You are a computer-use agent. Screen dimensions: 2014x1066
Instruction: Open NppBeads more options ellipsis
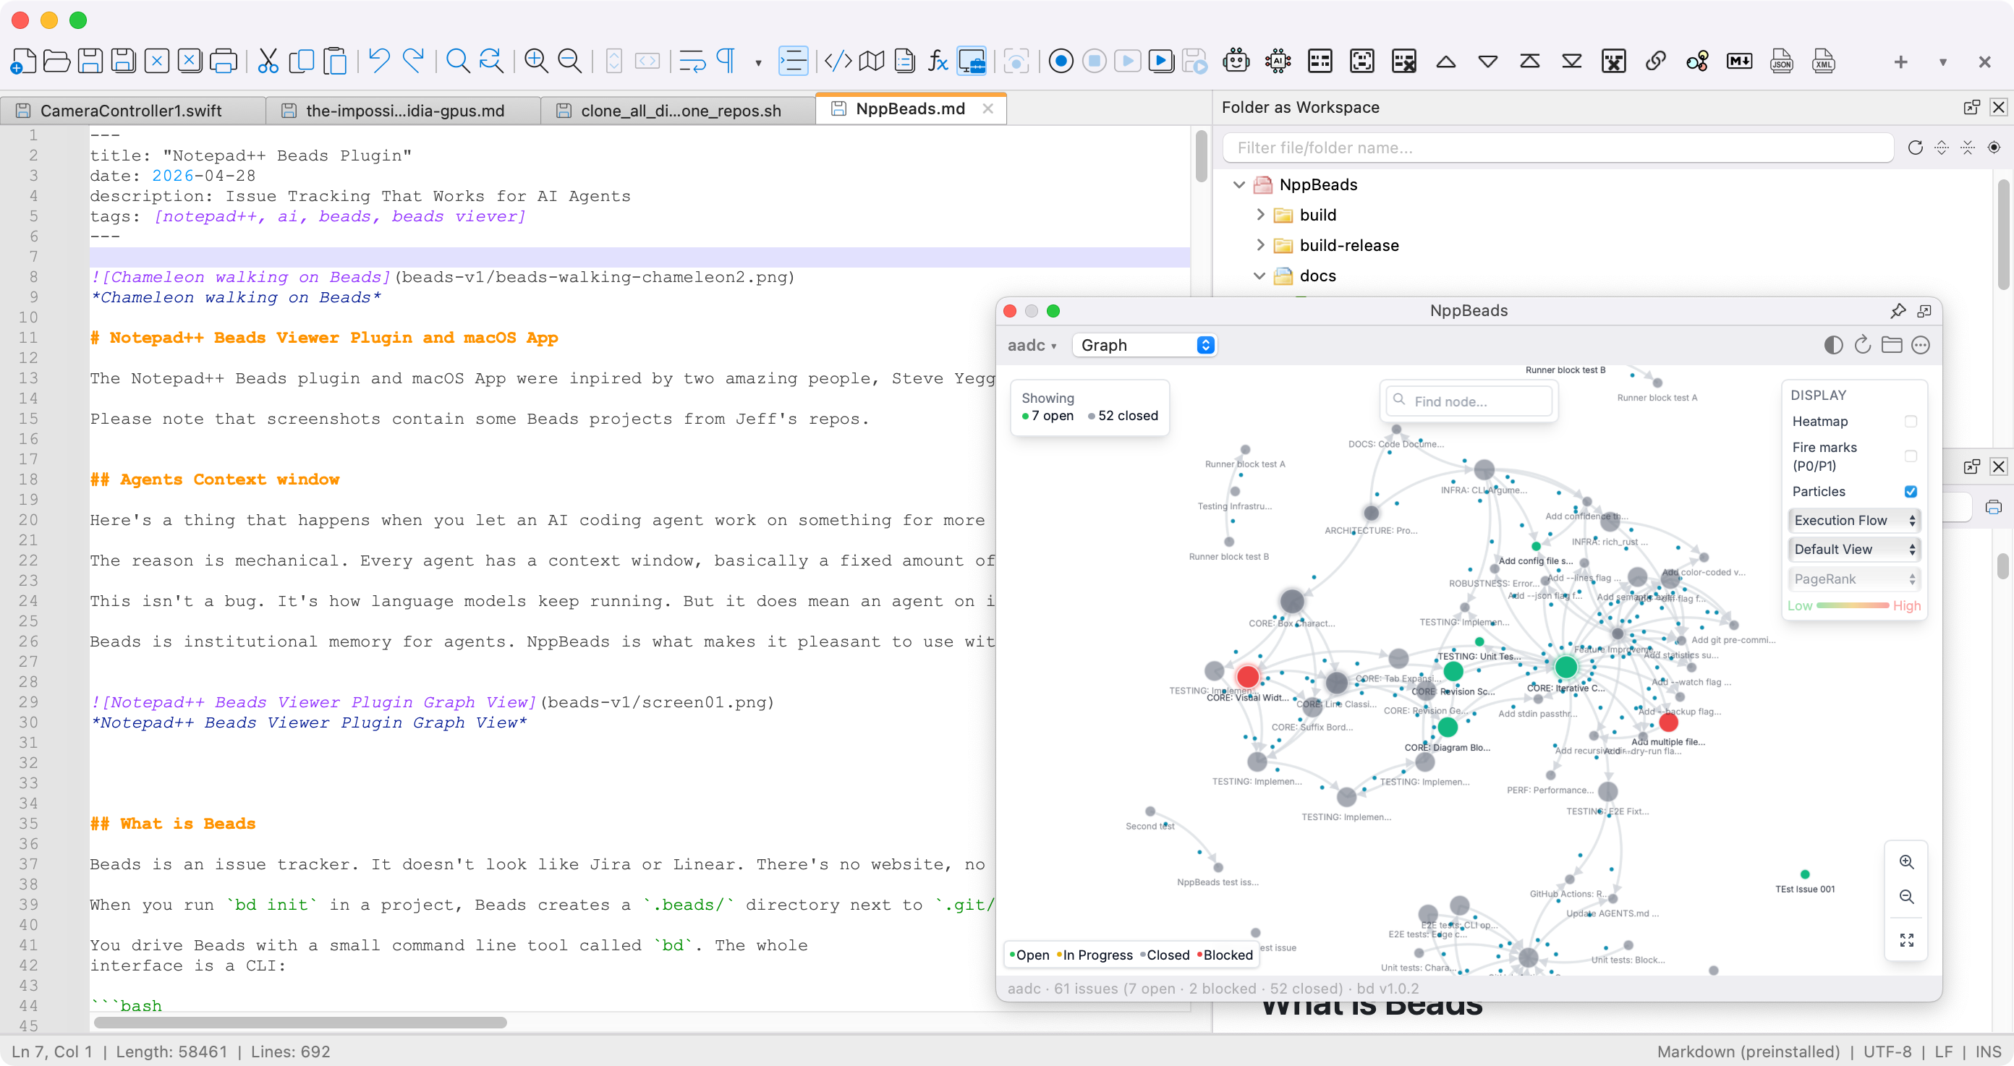pos(1921,346)
